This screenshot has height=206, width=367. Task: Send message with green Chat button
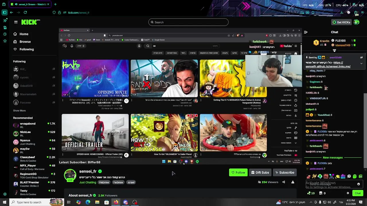pos(358,193)
